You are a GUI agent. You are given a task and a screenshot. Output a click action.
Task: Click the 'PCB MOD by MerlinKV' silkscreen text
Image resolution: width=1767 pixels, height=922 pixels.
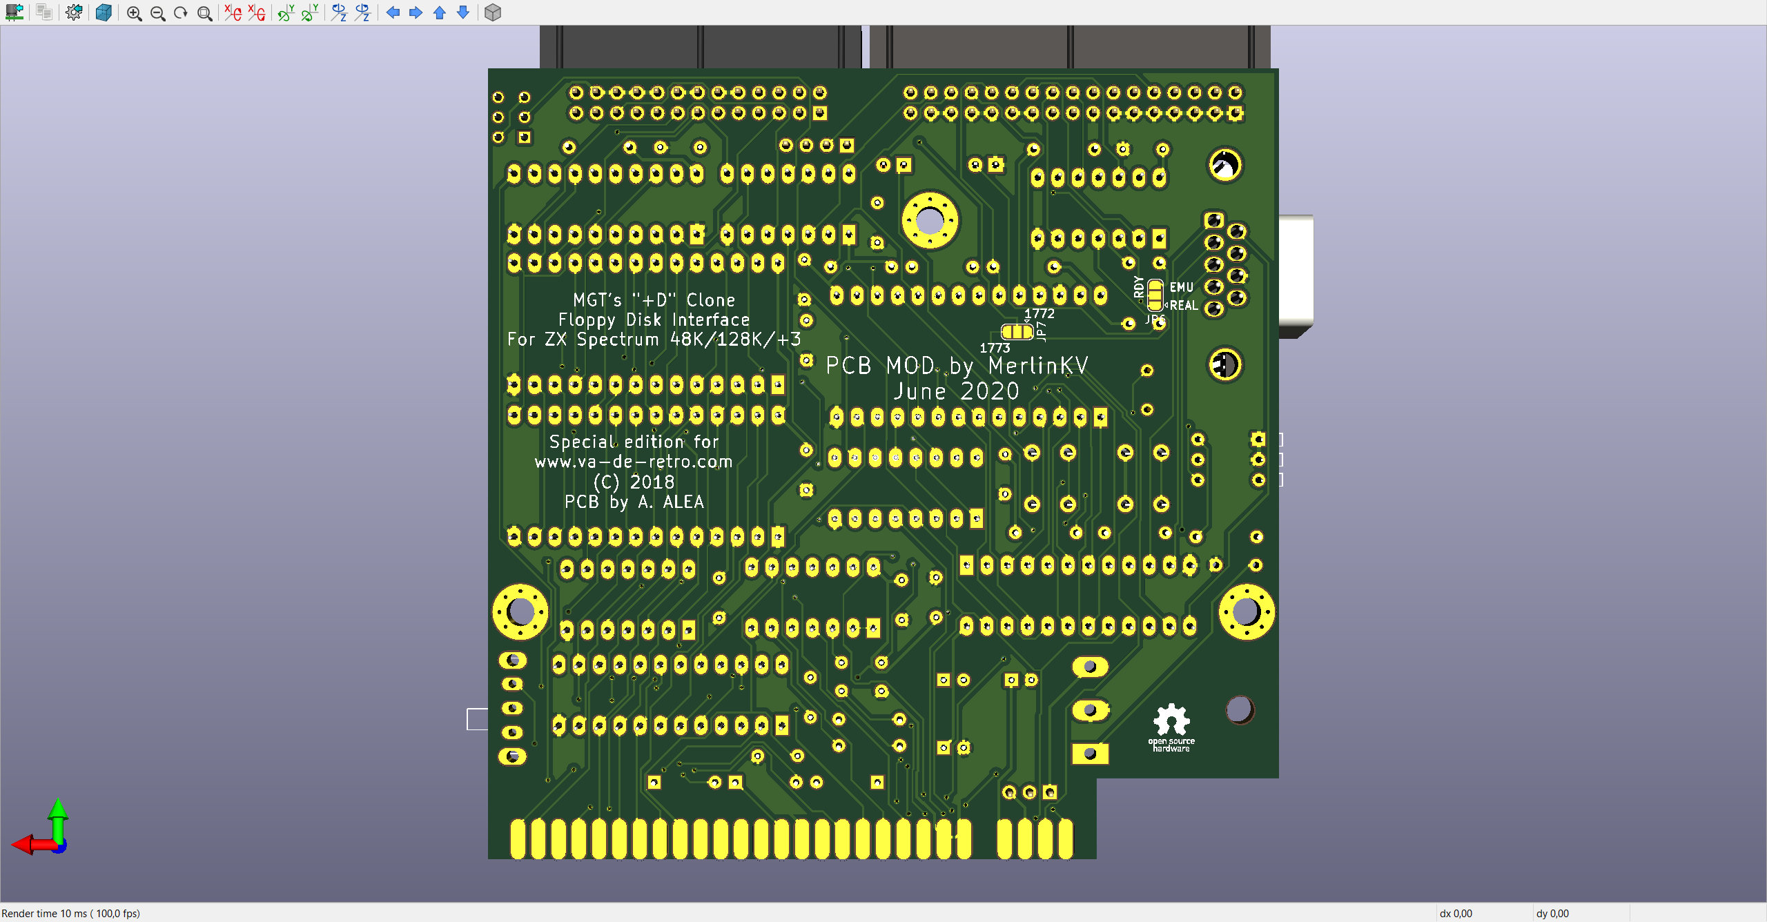pyautogui.click(x=957, y=365)
